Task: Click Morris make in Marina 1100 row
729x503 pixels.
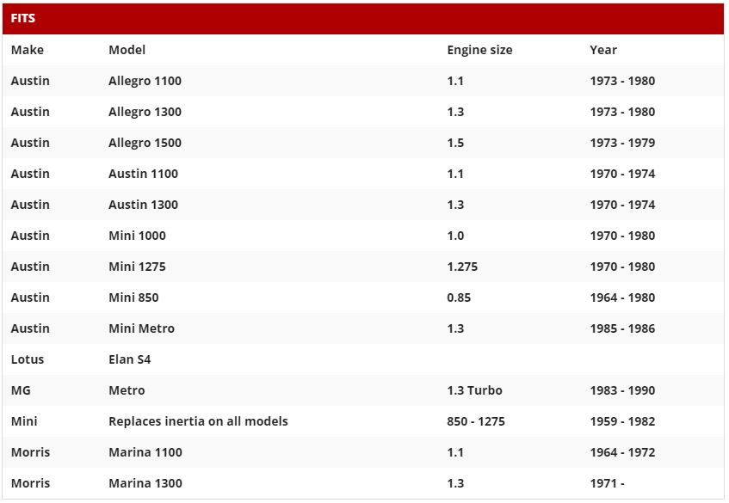Action: 30,452
